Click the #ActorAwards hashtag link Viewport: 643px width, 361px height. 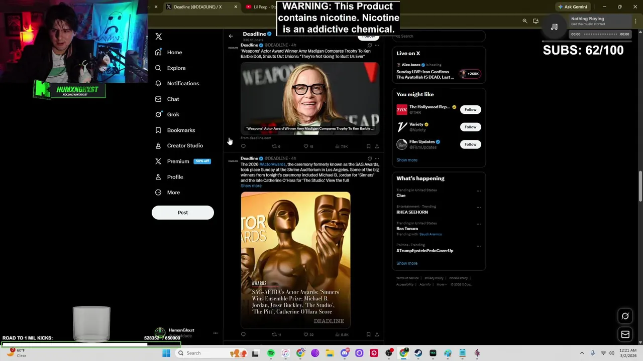click(272, 164)
